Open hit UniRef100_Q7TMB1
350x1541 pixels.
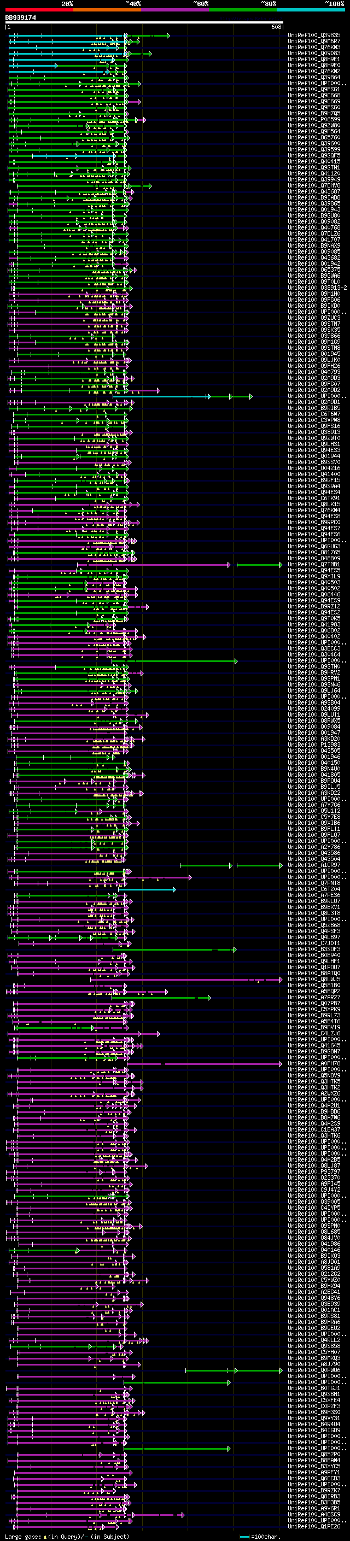tap(314, 565)
